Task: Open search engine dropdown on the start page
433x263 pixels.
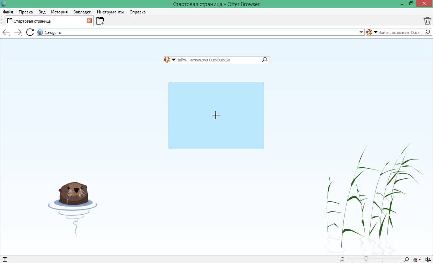Action: click(x=173, y=60)
